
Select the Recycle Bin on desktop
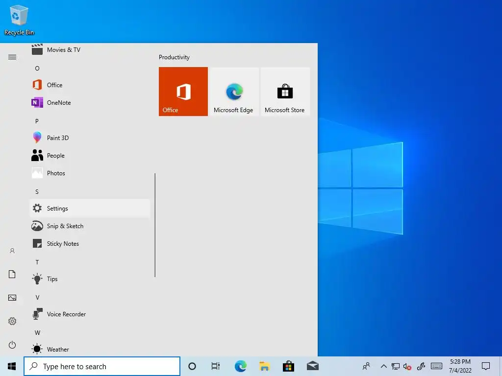pyautogui.click(x=19, y=21)
